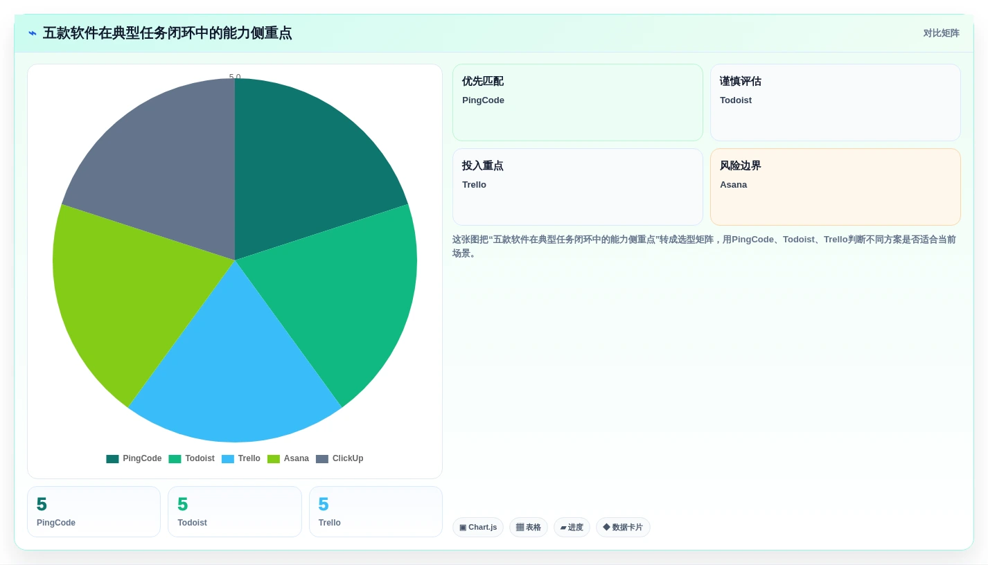Click the PingCode stat card showing 5
Screen dimensions: 988x565
(x=94, y=512)
